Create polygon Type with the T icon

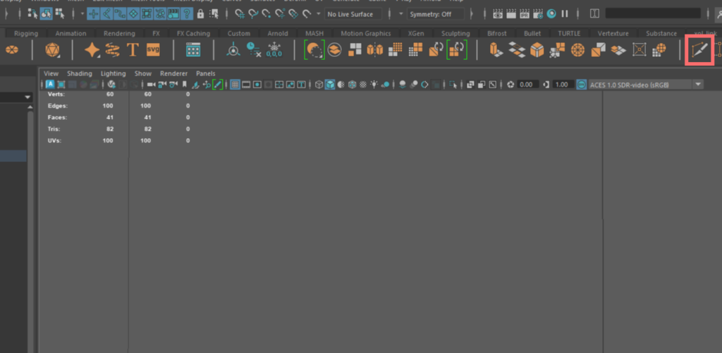tap(133, 50)
